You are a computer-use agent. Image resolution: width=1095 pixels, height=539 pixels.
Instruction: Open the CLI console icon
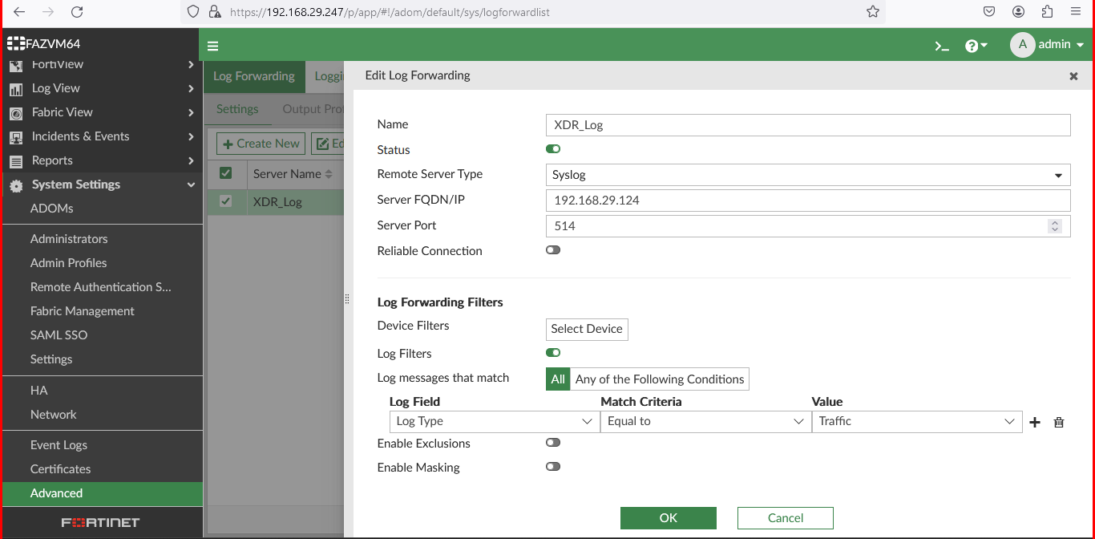pos(942,46)
